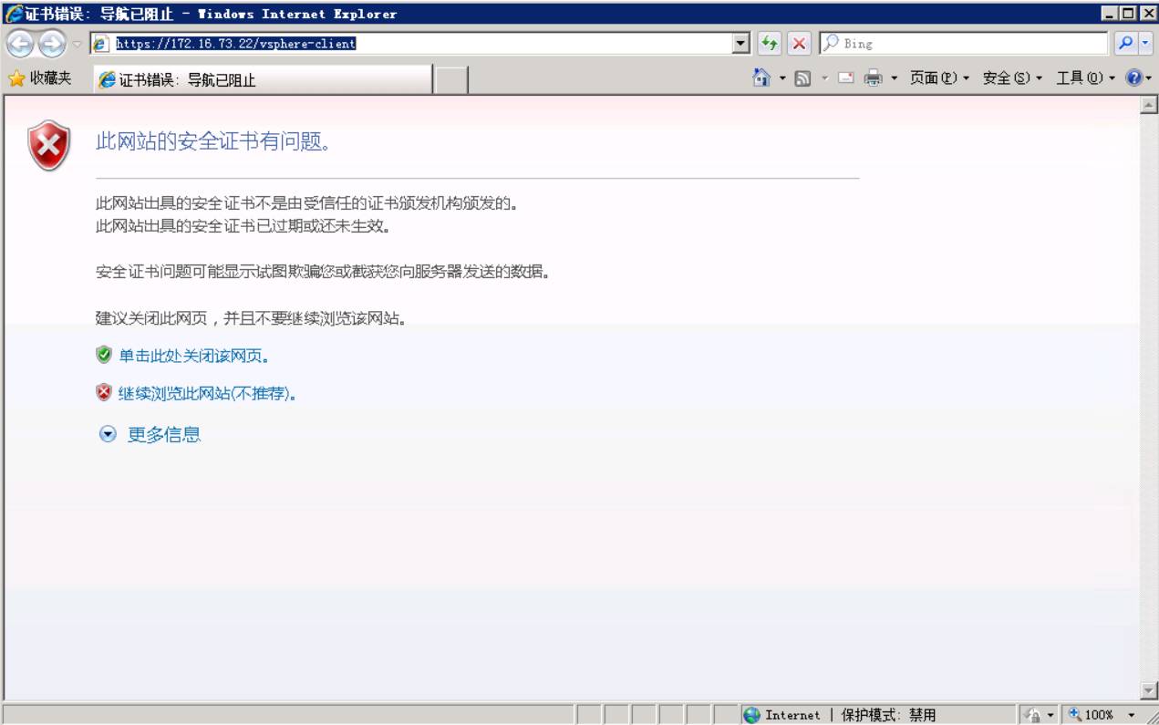Open the 工具(O) menu

pos(1085,78)
